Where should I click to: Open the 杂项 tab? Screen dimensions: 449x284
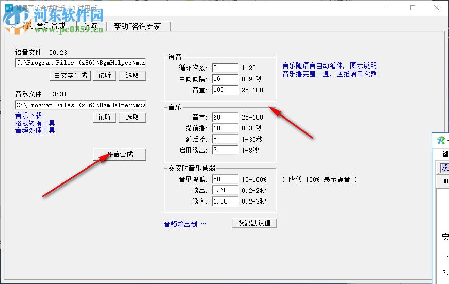[x=90, y=26]
